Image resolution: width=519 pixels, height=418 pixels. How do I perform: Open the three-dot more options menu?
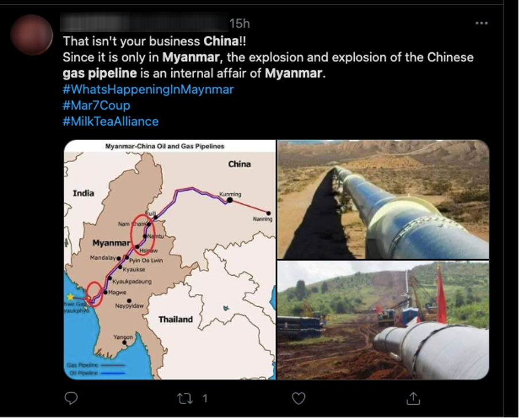tap(481, 23)
